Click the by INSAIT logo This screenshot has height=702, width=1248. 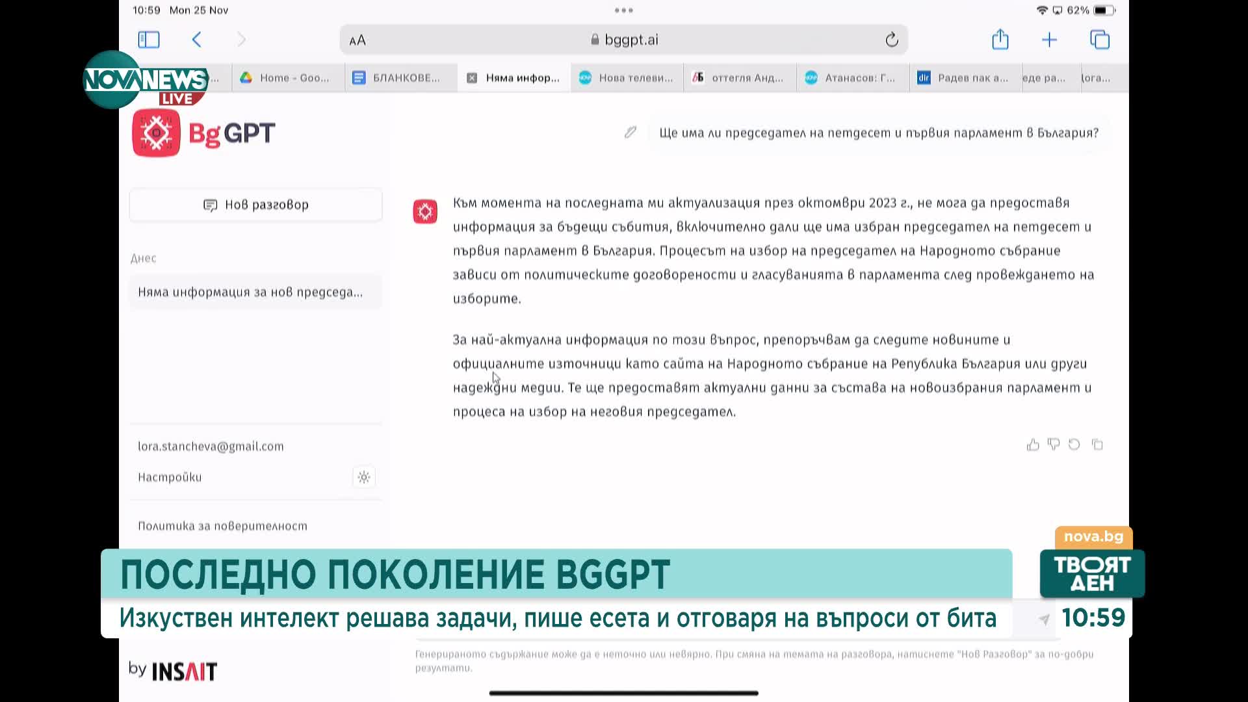coord(173,671)
